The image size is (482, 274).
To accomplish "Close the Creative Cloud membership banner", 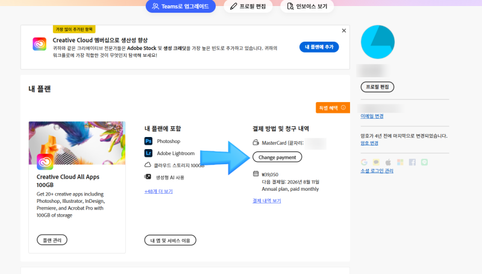I will pyautogui.click(x=344, y=31).
